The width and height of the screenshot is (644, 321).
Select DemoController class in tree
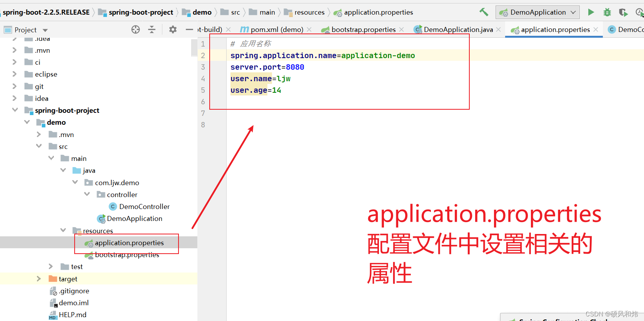(144, 207)
